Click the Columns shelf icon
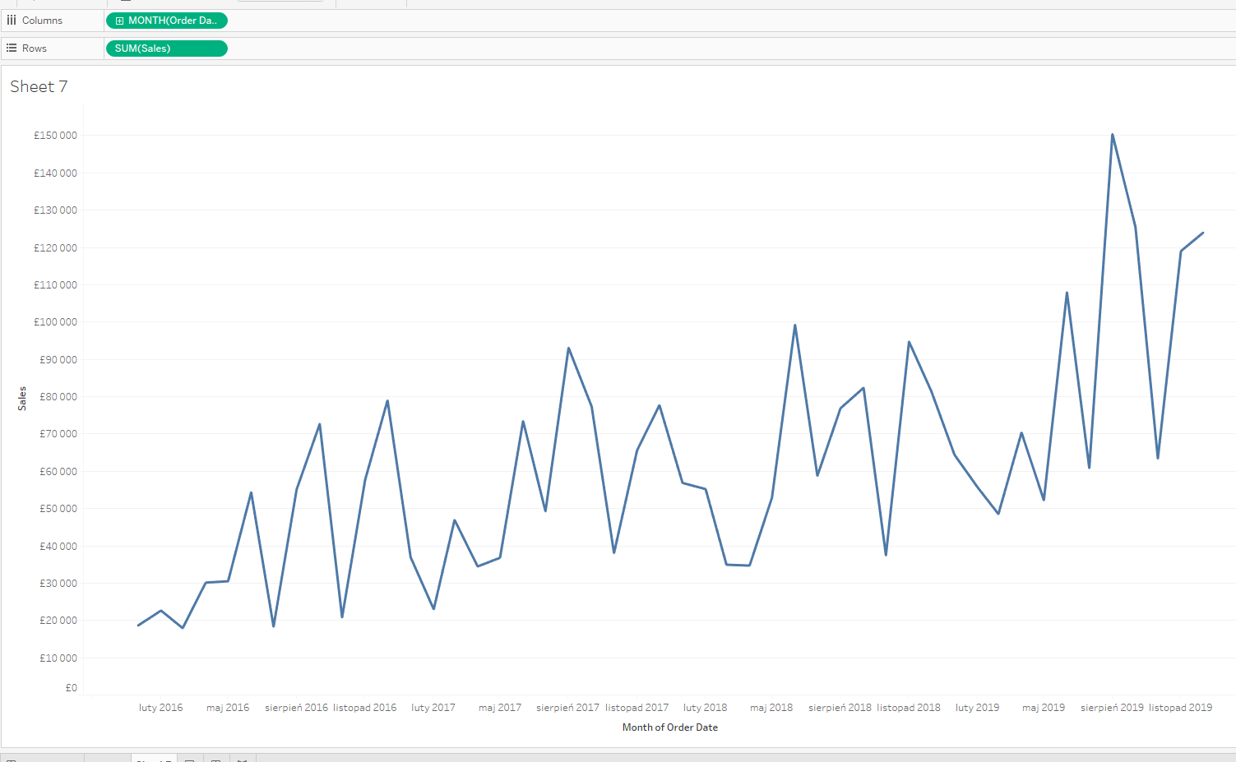1236x762 pixels. pyautogui.click(x=12, y=21)
